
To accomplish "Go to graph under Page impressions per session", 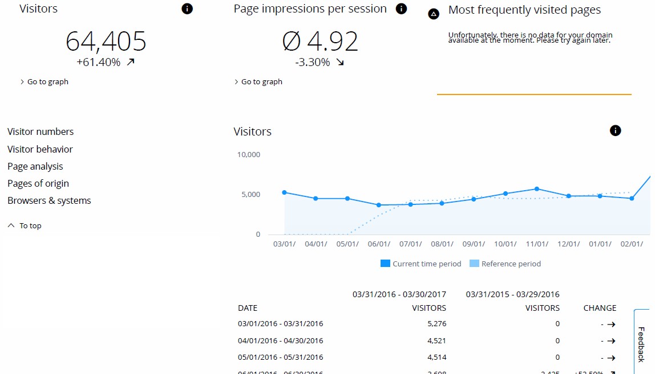I will click(x=258, y=82).
